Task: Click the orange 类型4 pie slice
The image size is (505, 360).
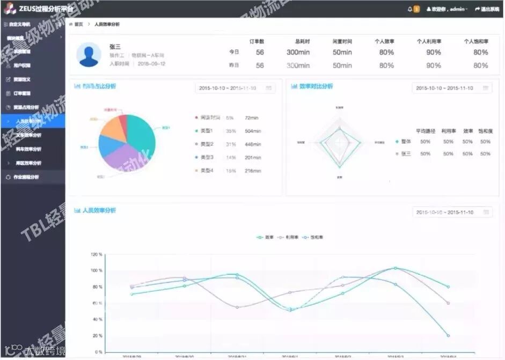Action: 113,129
